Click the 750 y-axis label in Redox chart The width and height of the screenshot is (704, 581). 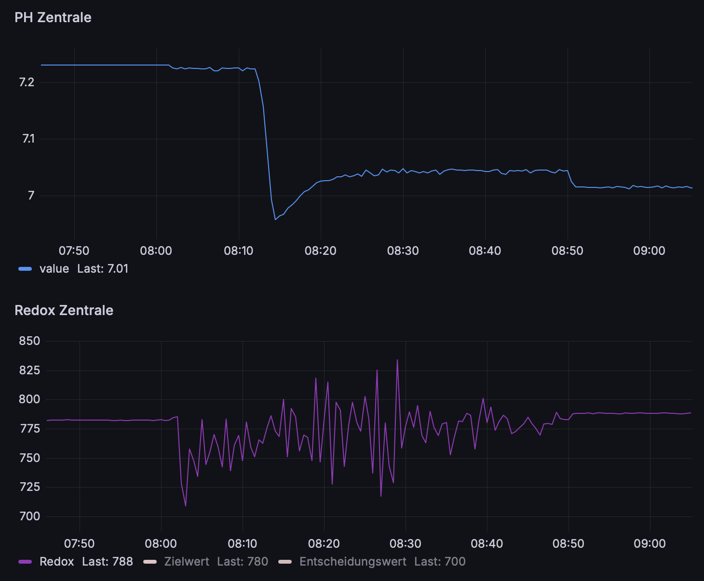(29, 458)
